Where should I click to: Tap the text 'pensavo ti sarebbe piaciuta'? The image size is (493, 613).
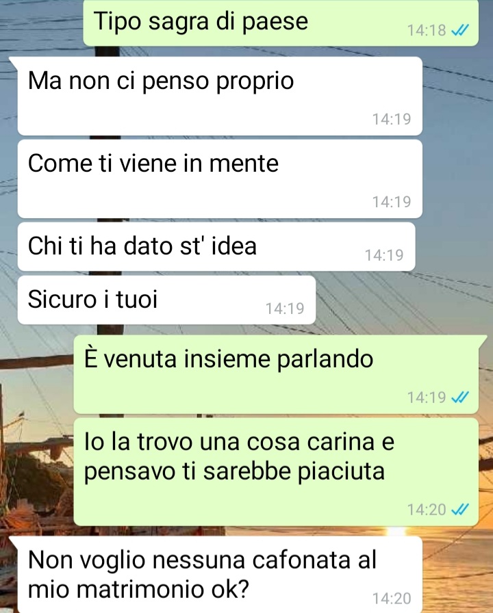tap(234, 471)
